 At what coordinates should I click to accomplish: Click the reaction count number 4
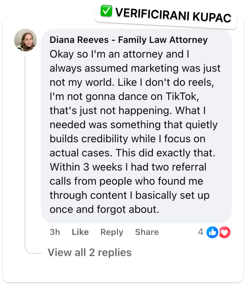coord(201,232)
